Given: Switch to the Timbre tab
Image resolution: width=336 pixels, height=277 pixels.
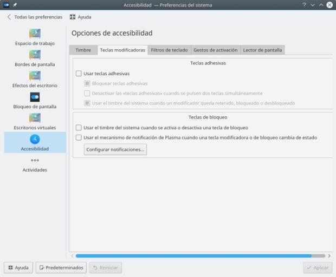Looking at the screenshot, I should pos(83,50).
